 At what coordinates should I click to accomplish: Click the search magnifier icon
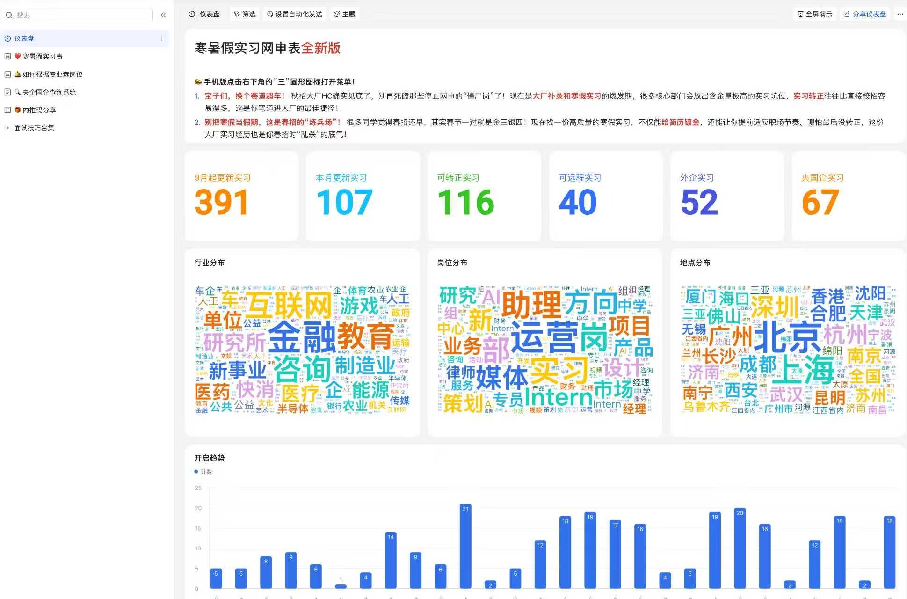[x=9, y=15]
